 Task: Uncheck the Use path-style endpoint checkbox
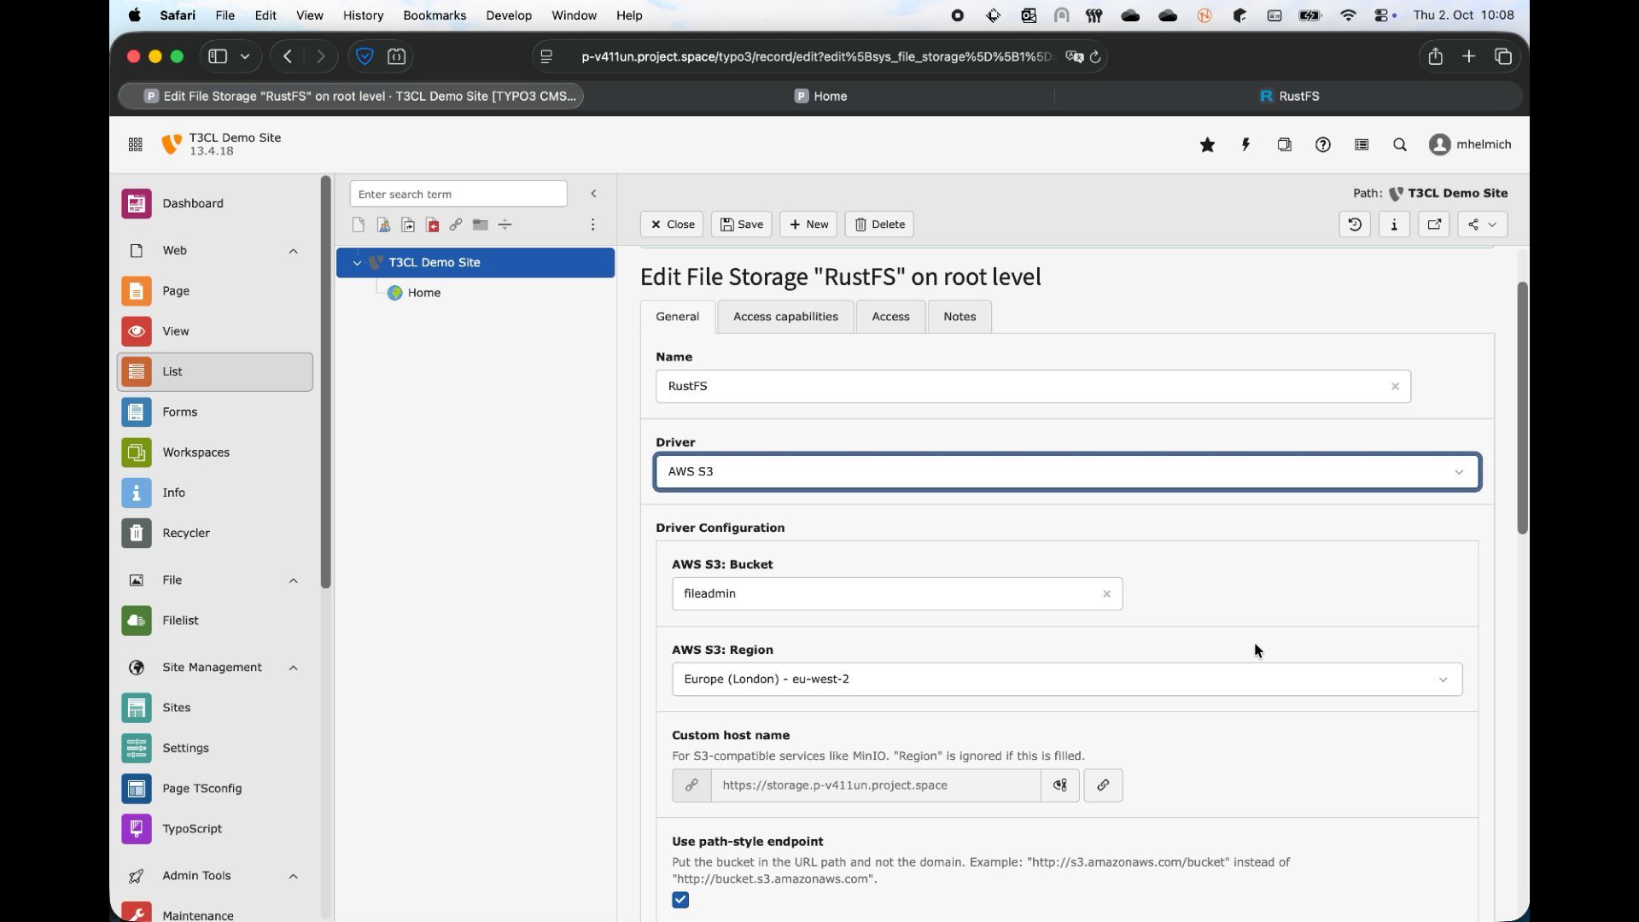coord(680,900)
